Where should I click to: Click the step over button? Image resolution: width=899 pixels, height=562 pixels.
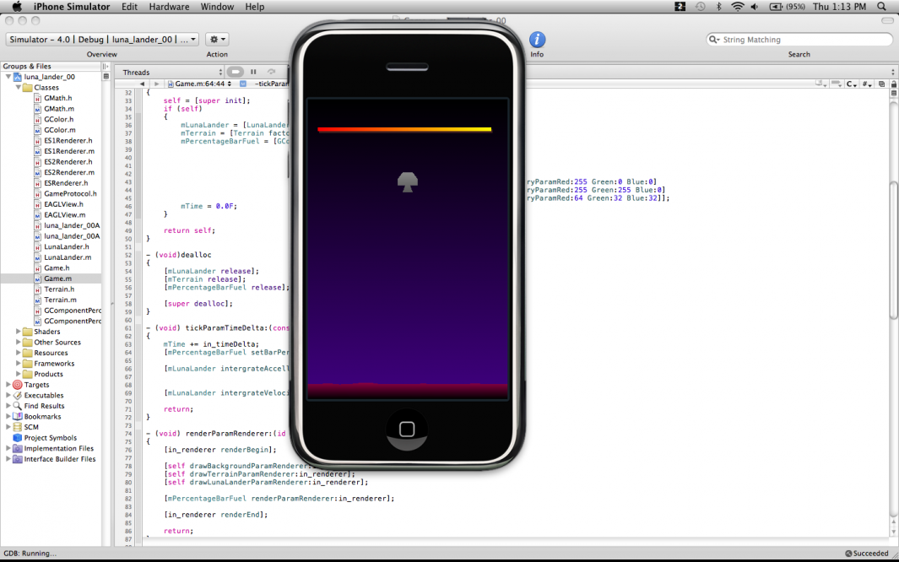(x=271, y=72)
